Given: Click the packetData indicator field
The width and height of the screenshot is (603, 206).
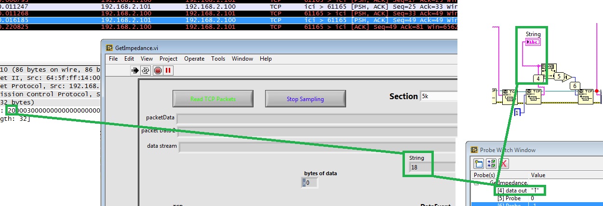Looking at the screenshot, I should click(x=317, y=118).
